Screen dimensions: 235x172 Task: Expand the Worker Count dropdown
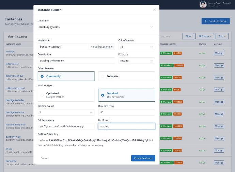pos(66,112)
